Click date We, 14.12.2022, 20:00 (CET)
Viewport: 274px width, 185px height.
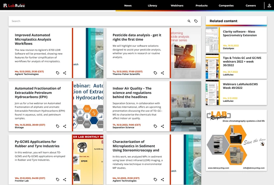click(x=30, y=125)
